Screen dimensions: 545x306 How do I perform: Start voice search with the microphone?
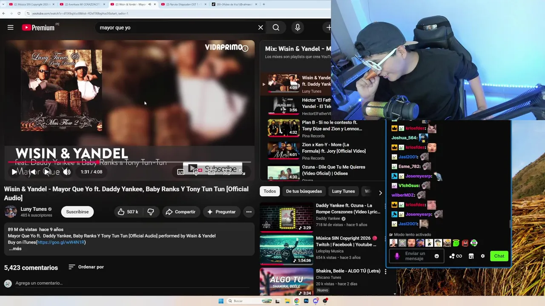298,28
